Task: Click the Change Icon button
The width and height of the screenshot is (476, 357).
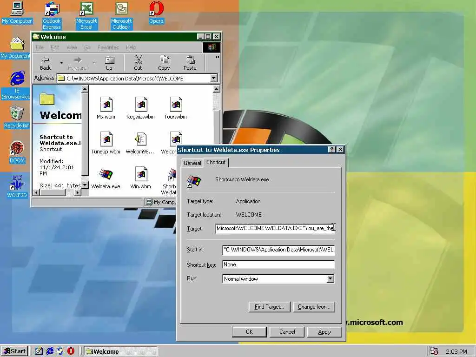Action: 314,307
